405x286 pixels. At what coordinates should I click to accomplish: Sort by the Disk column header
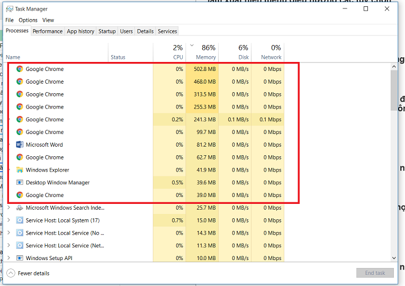click(x=235, y=52)
